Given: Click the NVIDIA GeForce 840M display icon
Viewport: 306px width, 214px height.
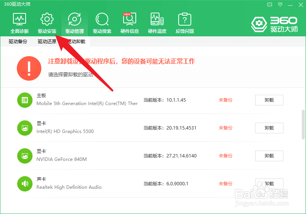Looking at the screenshot, I should point(25,156).
